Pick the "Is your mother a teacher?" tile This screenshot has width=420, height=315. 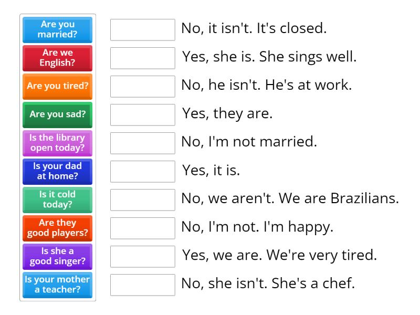coord(57,285)
